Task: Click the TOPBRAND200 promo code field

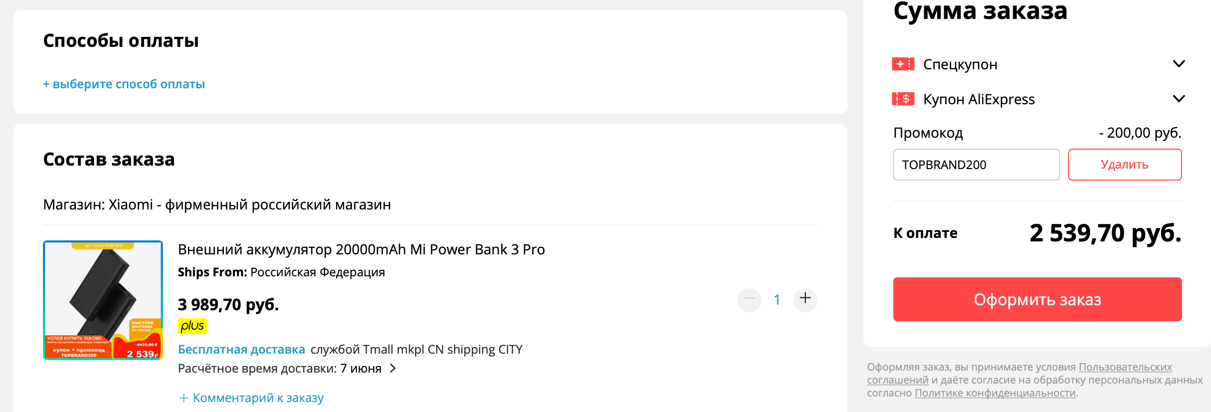Action: pyautogui.click(x=976, y=165)
